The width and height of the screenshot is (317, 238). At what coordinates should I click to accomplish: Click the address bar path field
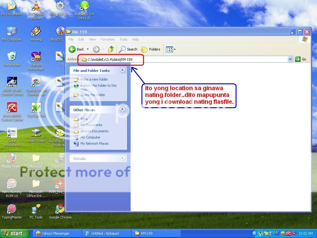tap(186, 59)
